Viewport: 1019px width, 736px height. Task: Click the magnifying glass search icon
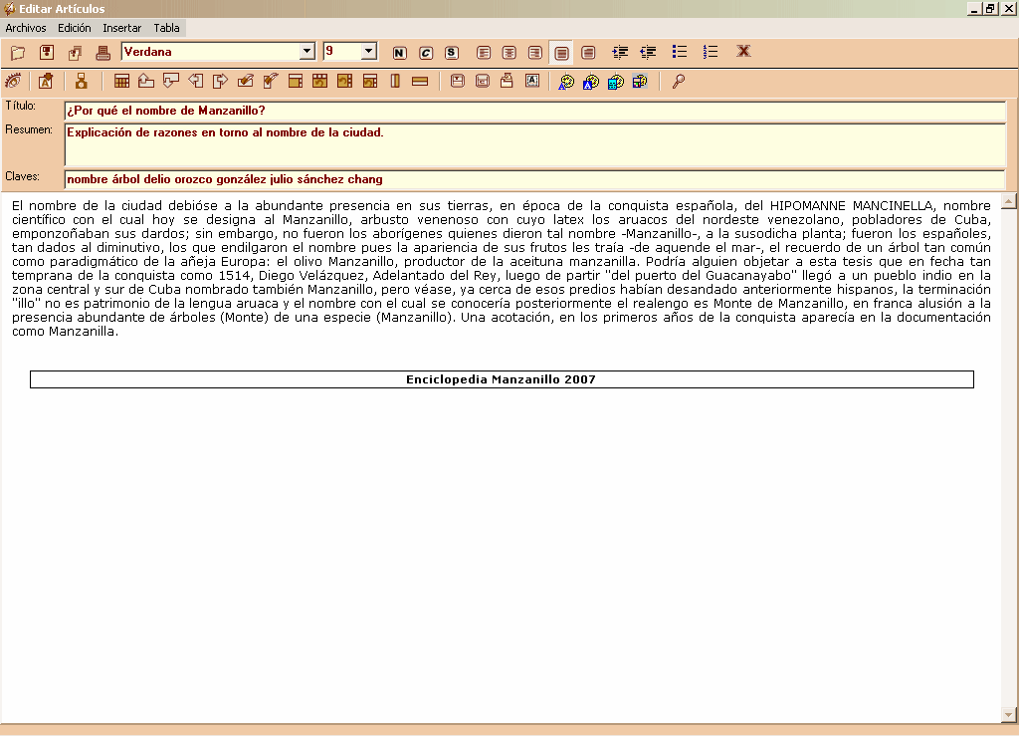click(x=679, y=82)
